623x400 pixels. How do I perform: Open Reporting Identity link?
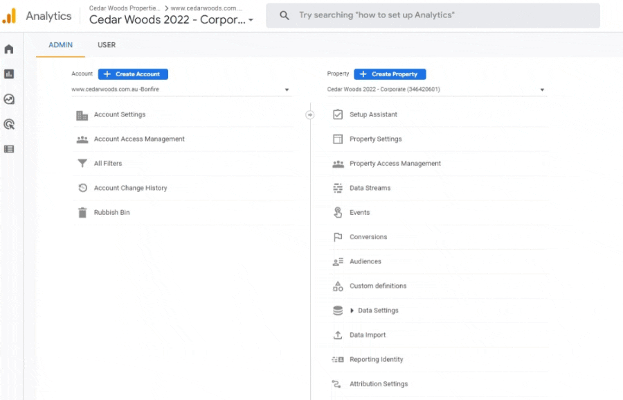pyautogui.click(x=377, y=359)
